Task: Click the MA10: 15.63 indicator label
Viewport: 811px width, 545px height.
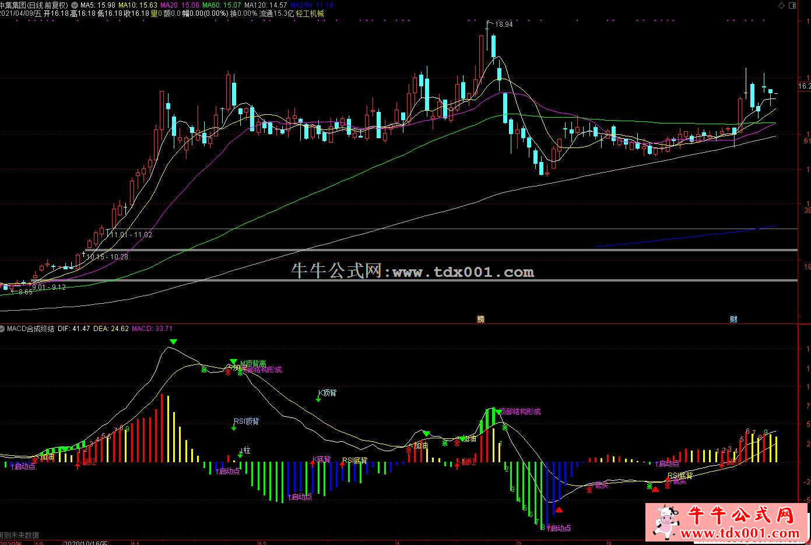Action: (138, 5)
